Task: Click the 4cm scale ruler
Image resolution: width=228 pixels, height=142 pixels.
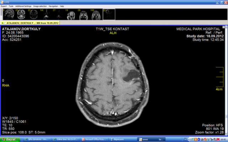Action: click(219, 77)
